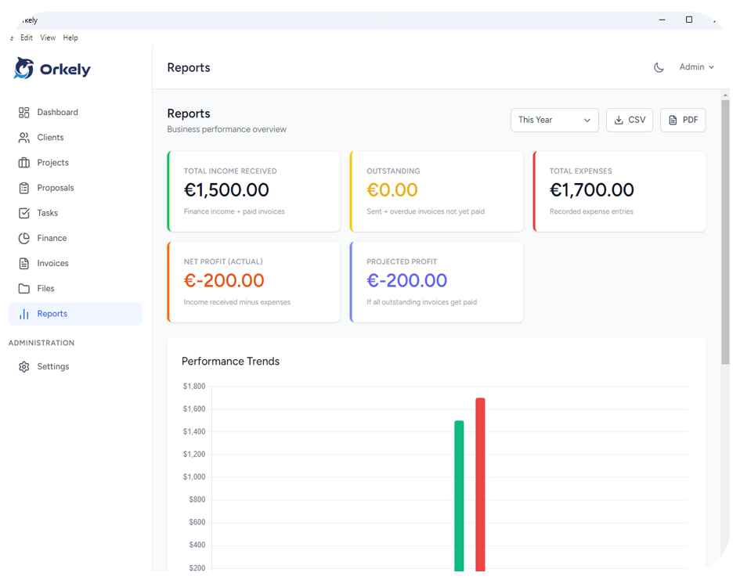This screenshot has width=740, height=587.
Task: Expand the Admin user menu
Action: [697, 67]
